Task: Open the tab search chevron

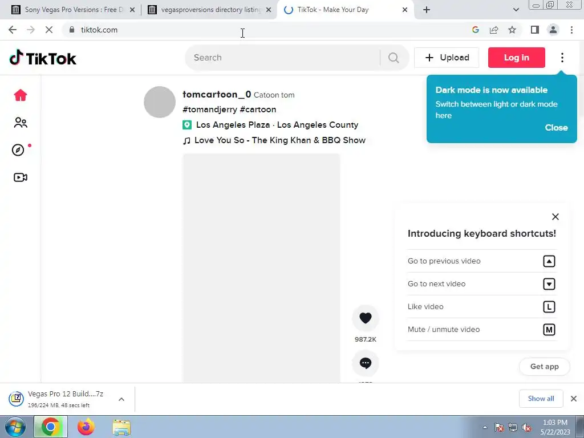Action: pos(516,10)
